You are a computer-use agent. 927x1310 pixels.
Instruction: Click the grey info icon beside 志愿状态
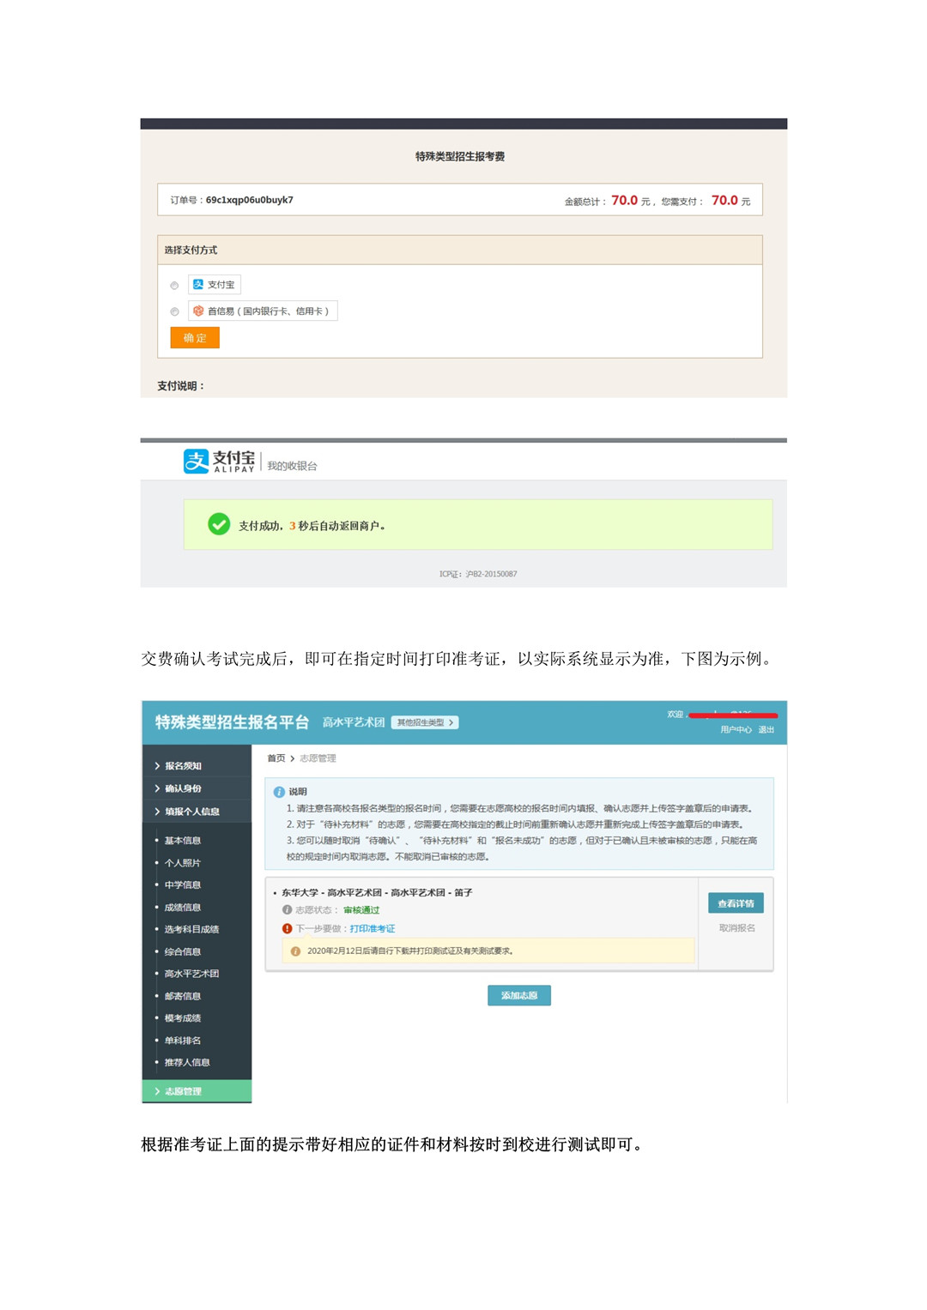pos(288,909)
